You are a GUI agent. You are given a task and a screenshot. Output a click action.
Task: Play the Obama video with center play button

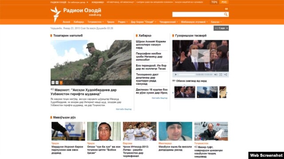pyautogui.click(x=201, y=56)
